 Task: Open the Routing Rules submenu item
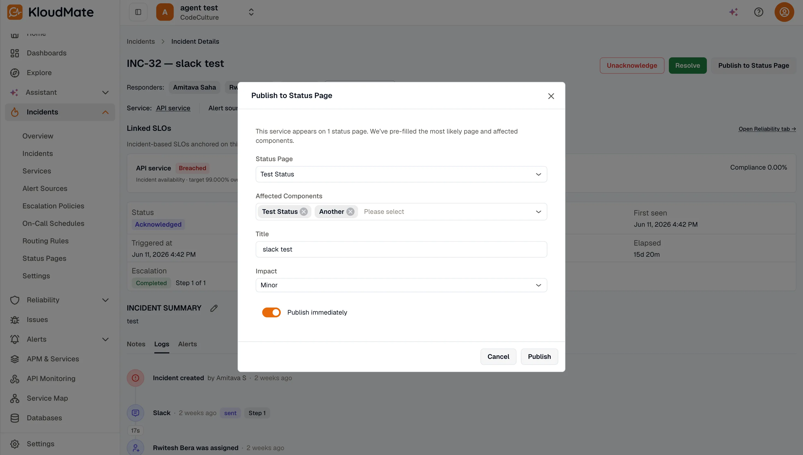coord(45,241)
